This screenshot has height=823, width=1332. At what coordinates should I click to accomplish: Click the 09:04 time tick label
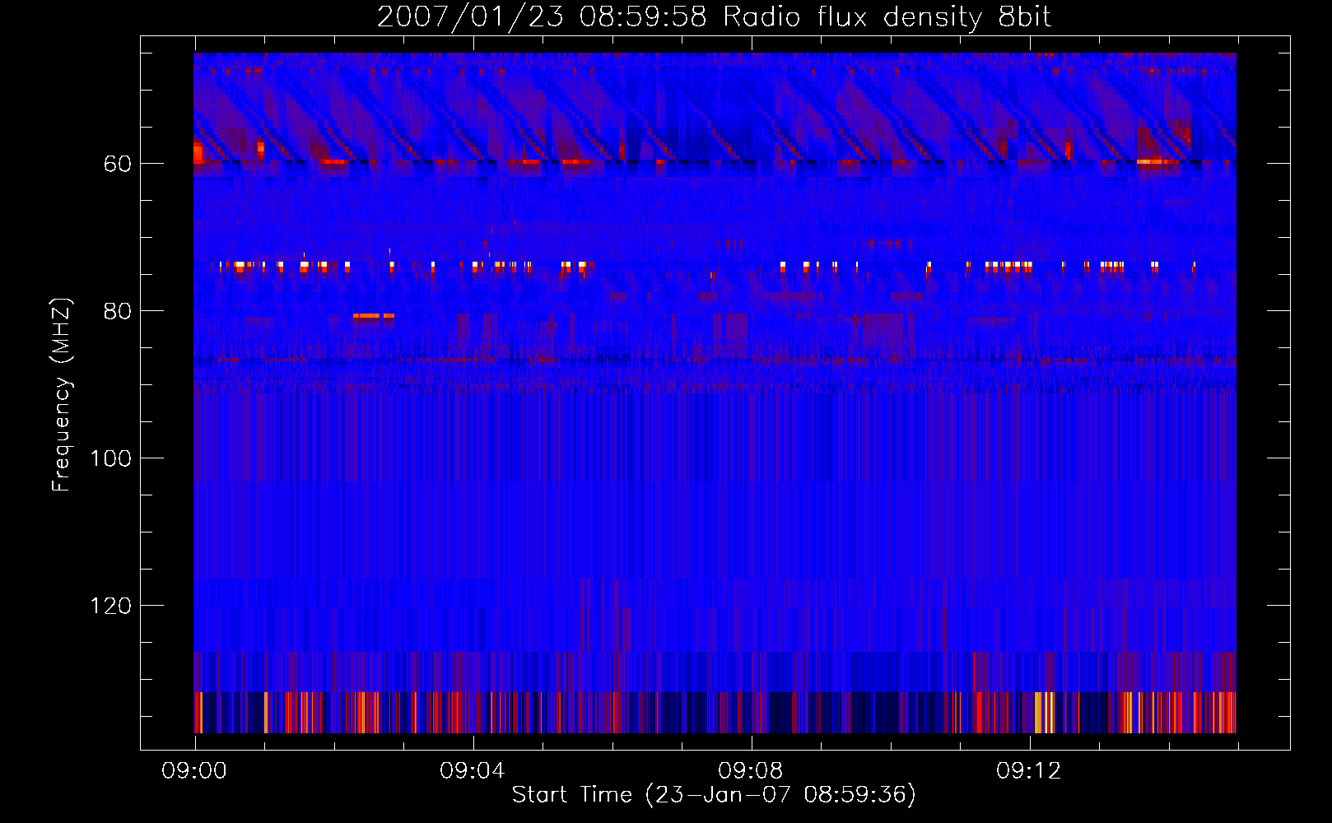473,771
